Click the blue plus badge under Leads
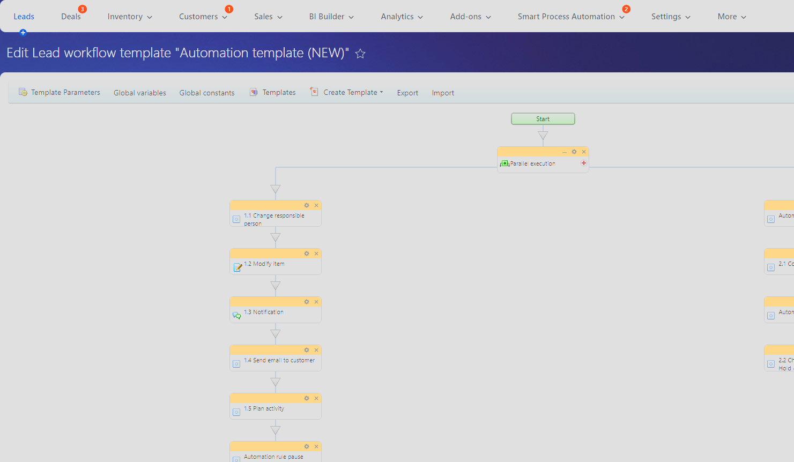The width and height of the screenshot is (794, 462). 23,33
